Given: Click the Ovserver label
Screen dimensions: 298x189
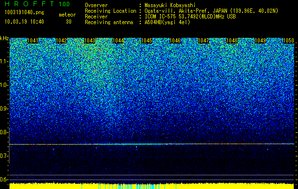Looking at the screenshot, I should point(96,6).
